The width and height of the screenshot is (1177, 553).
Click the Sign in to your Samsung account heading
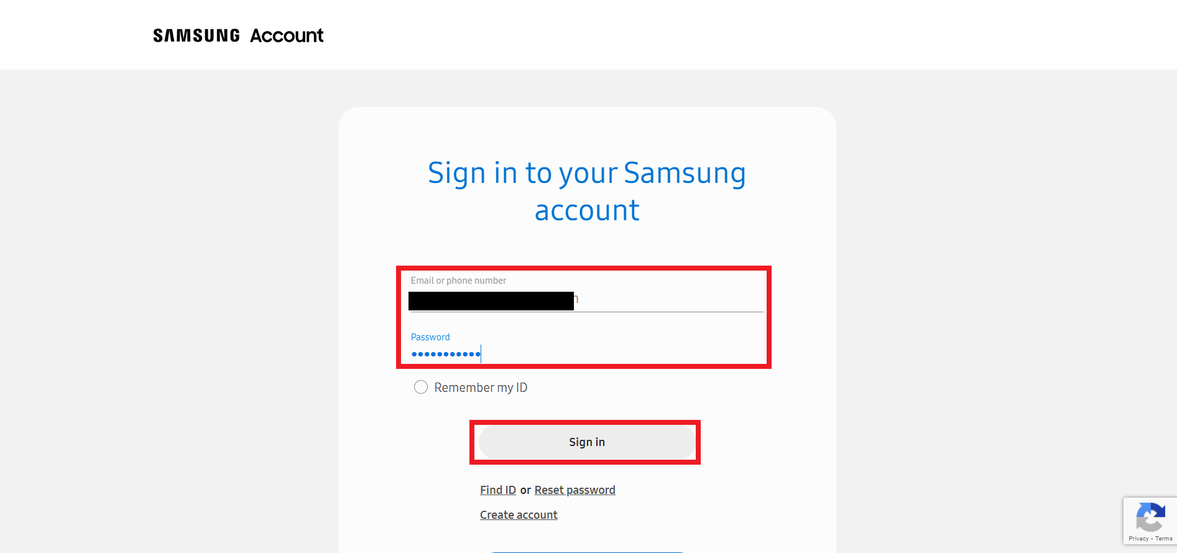click(x=586, y=191)
